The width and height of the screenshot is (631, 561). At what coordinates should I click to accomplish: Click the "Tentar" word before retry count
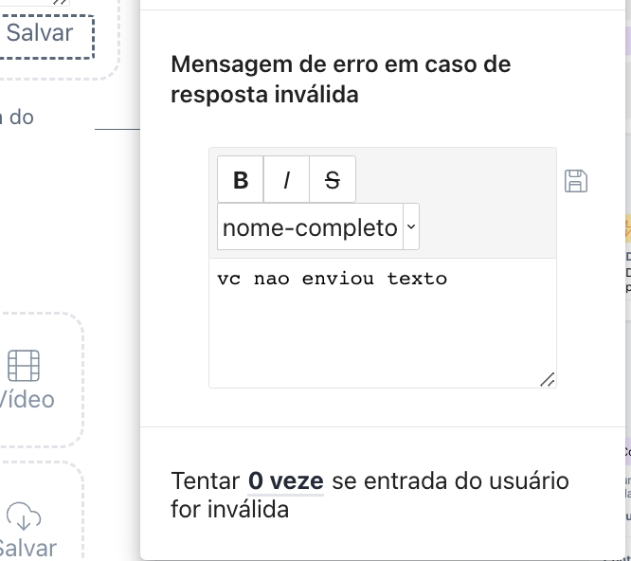[206, 481]
